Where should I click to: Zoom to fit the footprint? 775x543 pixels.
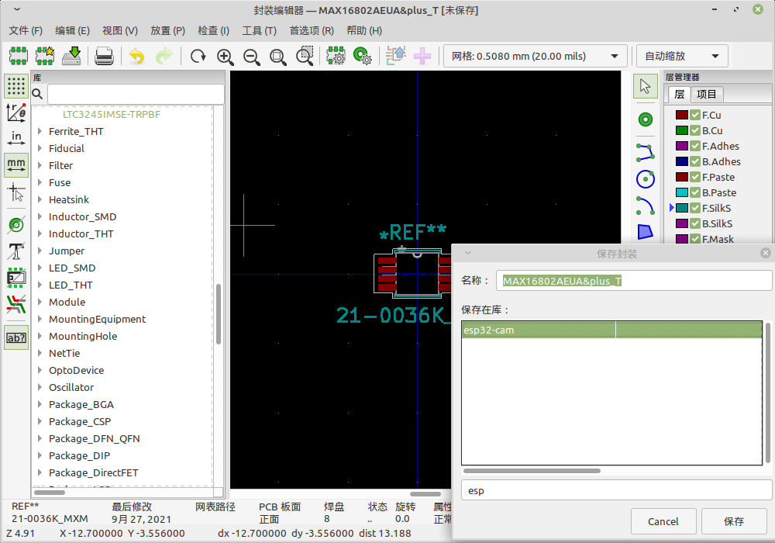(x=277, y=56)
